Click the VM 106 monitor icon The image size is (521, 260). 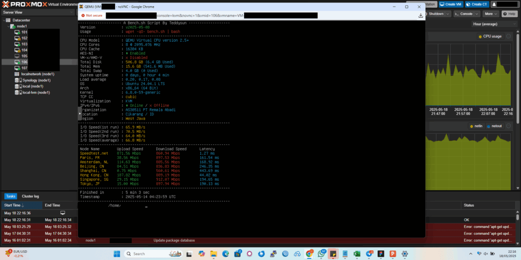pyautogui.click(x=17, y=62)
